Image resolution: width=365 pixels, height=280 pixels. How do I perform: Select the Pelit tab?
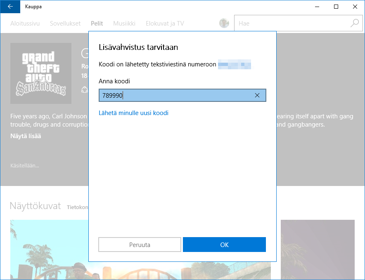pyautogui.click(x=97, y=24)
